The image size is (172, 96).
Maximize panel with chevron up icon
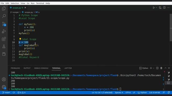coord(166,68)
